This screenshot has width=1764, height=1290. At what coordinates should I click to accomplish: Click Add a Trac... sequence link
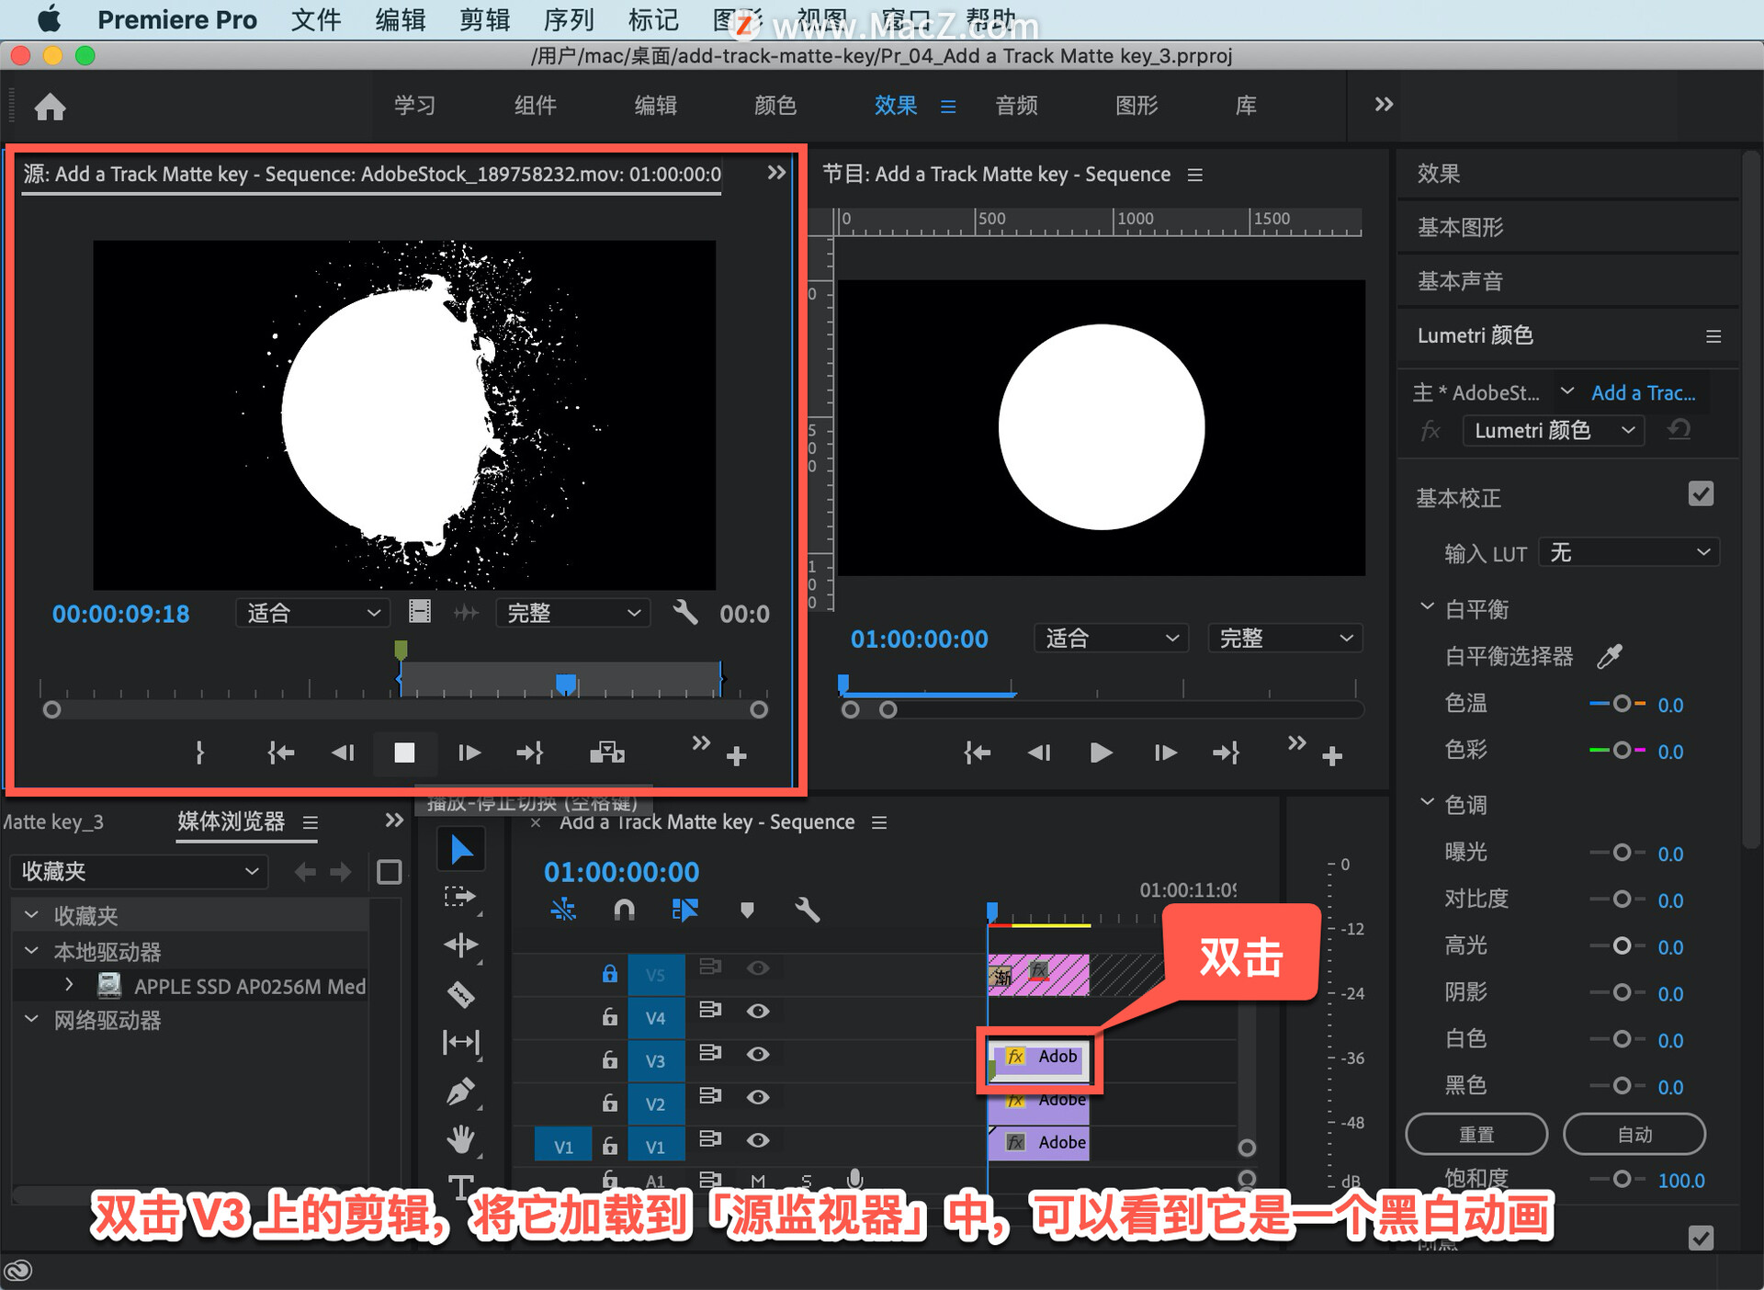[1643, 392]
